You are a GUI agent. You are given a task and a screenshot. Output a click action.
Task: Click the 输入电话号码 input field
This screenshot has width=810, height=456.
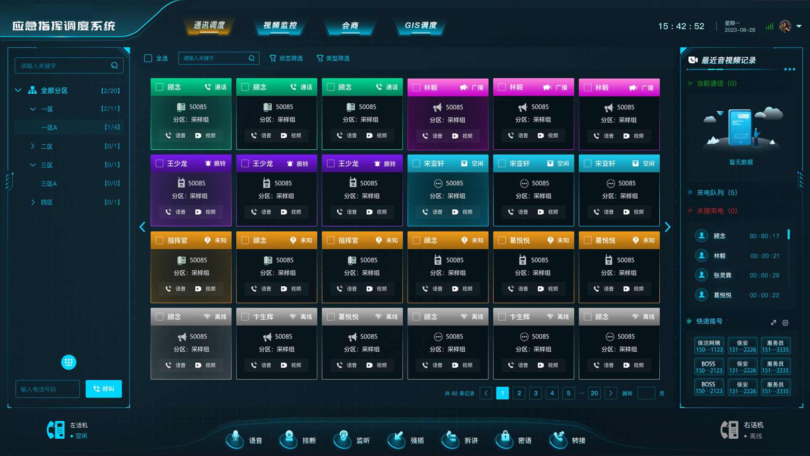(x=48, y=389)
